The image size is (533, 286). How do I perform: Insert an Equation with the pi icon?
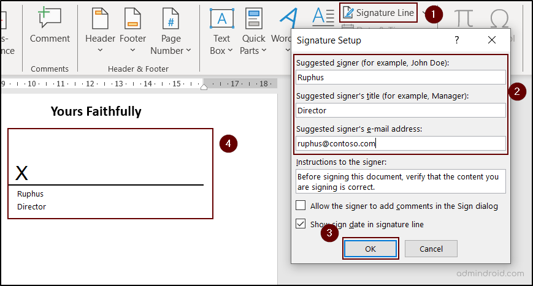pyautogui.click(x=464, y=18)
